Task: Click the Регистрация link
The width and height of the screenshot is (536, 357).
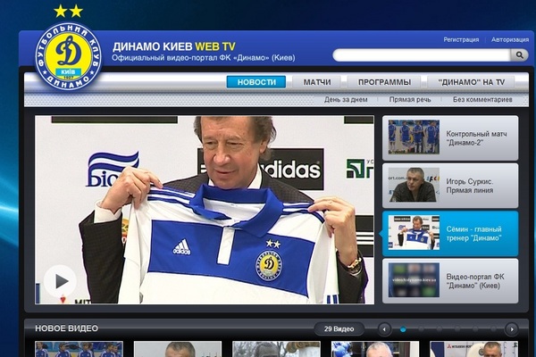Action: click(x=461, y=39)
